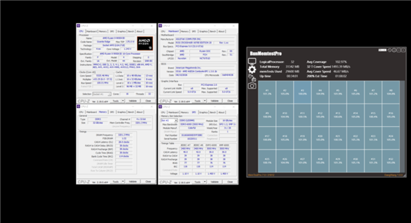Open the Slot #1 dropdown in SPD window
411x223 pixels.
click(169, 120)
